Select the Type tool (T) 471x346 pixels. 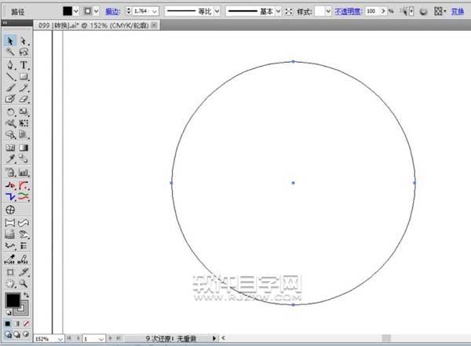tap(24, 64)
